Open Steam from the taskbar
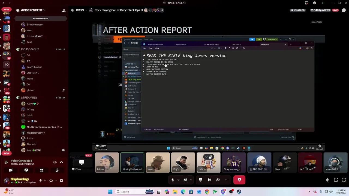Viewport: 349px width, 196px height. pos(239,192)
